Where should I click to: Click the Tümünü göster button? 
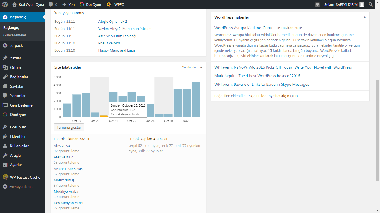[69, 127]
